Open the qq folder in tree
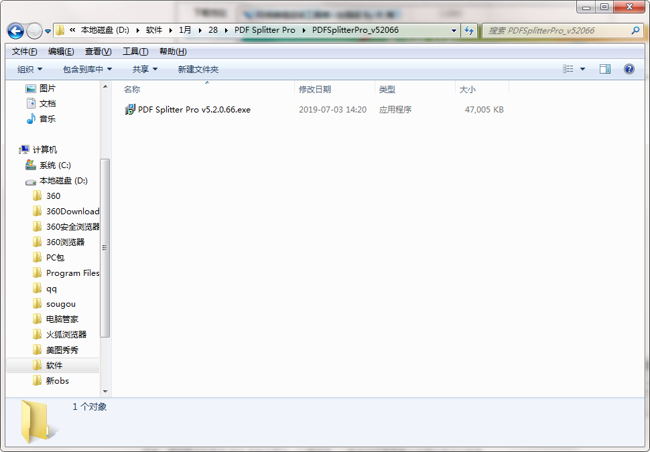Screen dimensions: 650x452 click(x=45, y=289)
